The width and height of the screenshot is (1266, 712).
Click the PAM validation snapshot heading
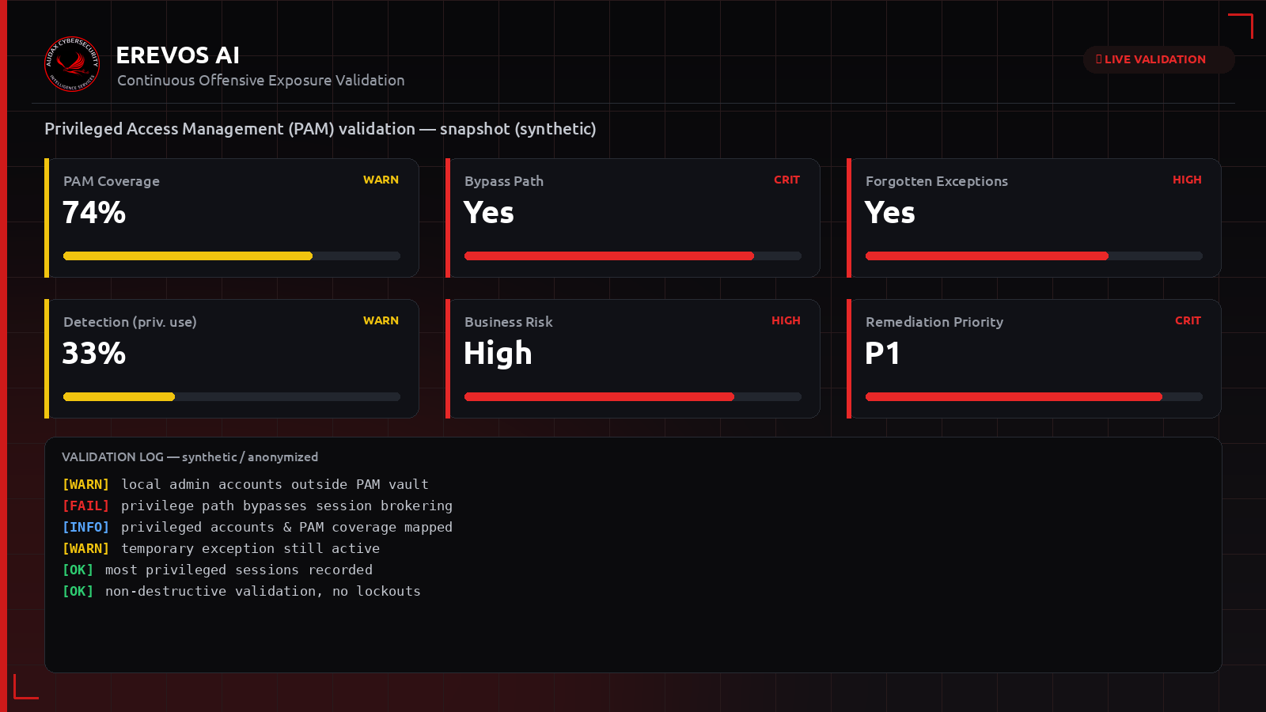coord(320,129)
